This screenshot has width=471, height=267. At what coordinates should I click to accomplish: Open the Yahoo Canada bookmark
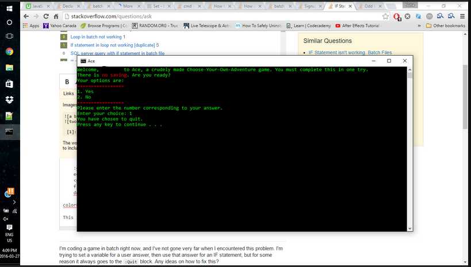tap(61, 26)
